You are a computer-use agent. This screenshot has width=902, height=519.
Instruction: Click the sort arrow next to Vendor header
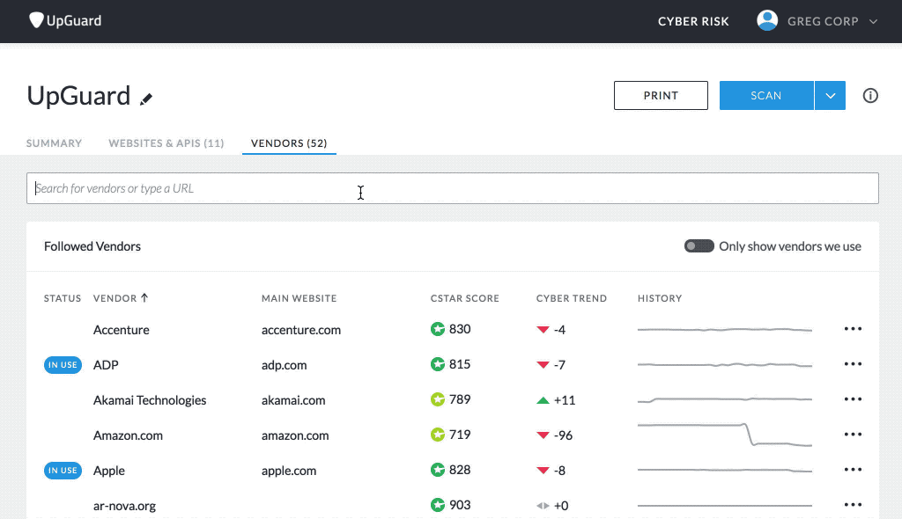click(144, 297)
